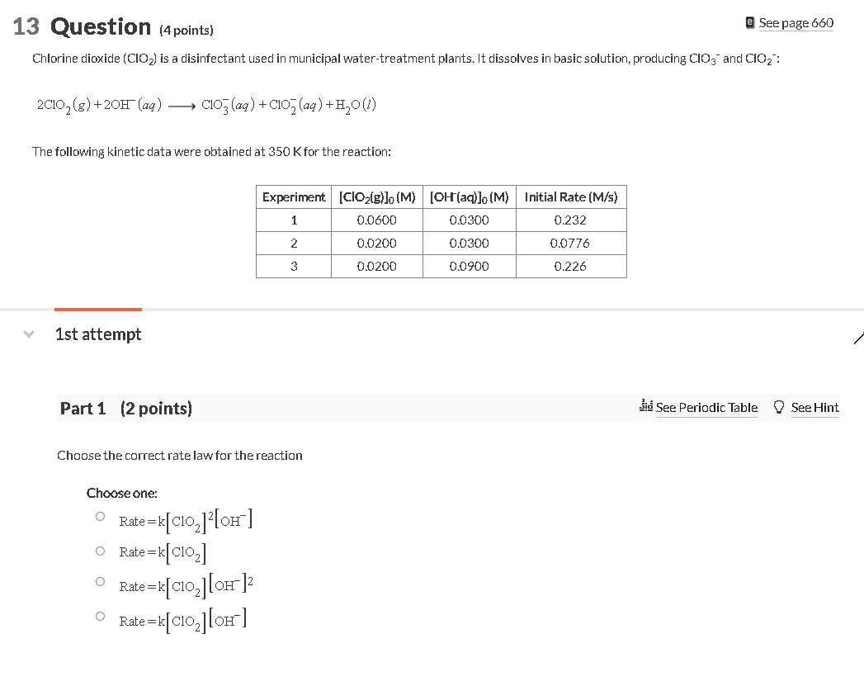The height and width of the screenshot is (686, 864).
Task: Select the Rate=k[ClO2][OH⁻] answer choice
Action: 100,615
